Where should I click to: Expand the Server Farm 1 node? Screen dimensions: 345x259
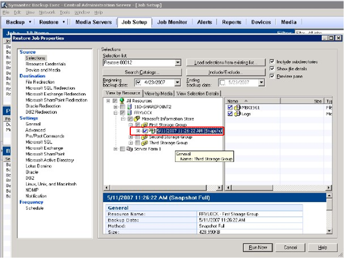[115, 149]
